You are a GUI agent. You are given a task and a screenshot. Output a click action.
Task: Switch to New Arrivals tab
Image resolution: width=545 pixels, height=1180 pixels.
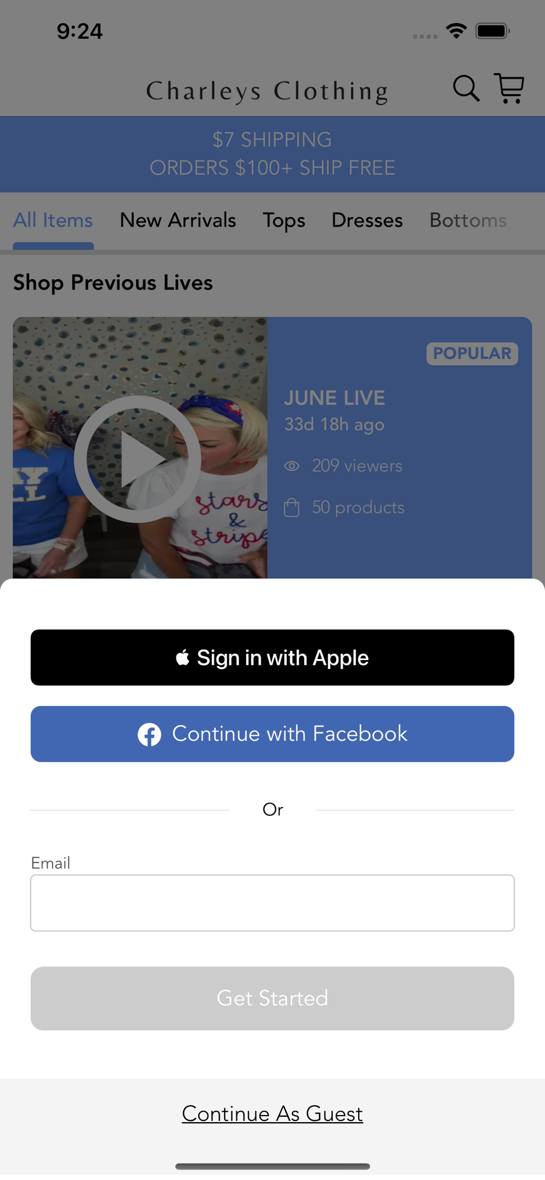(x=178, y=221)
